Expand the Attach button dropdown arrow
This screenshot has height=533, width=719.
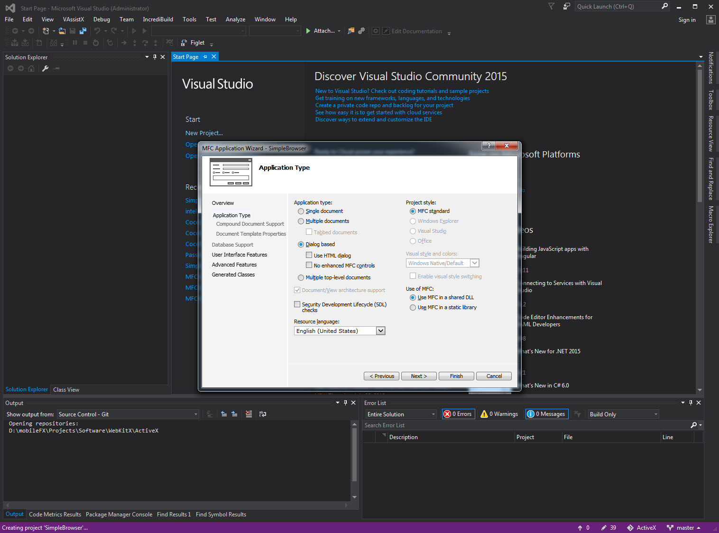pos(339,31)
